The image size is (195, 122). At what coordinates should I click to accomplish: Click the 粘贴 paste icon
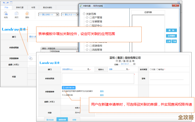[x=6, y=13]
